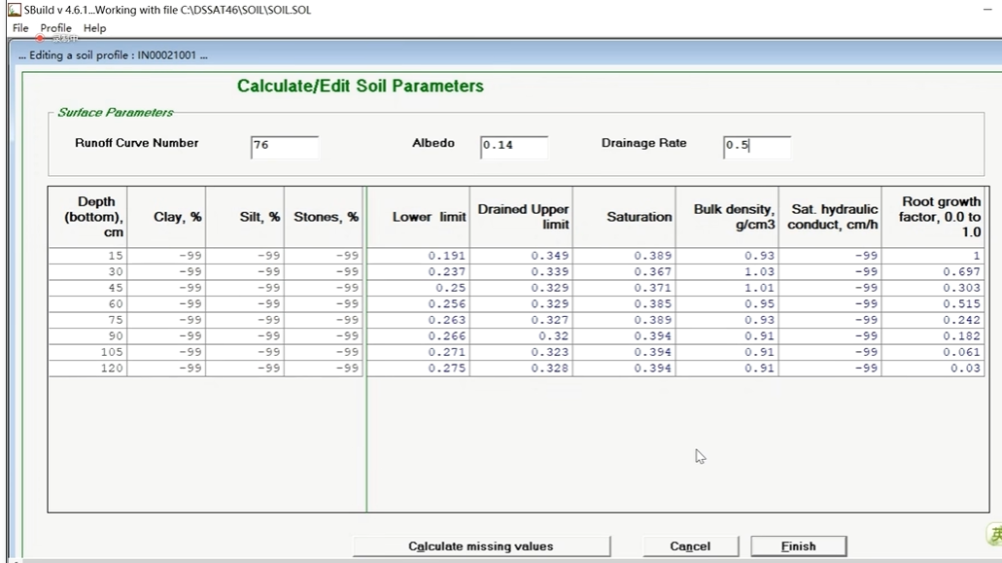Select drained upper limit 0.323
Screen dimensions: 1002x563
click(522, 351)
